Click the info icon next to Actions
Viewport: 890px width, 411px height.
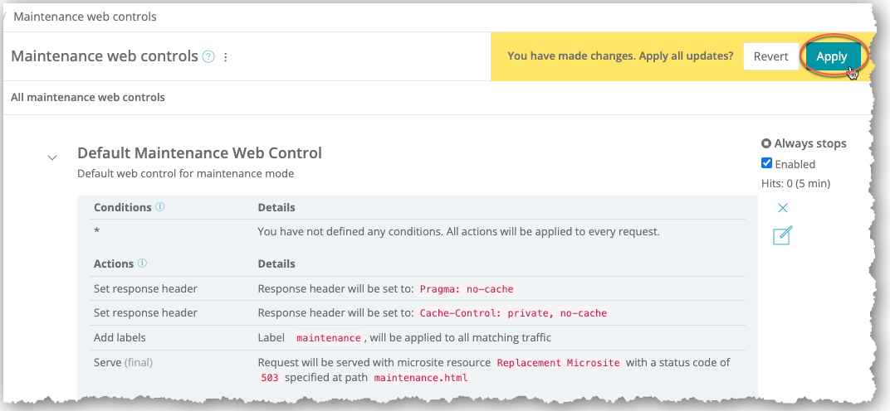pos(142,264)
